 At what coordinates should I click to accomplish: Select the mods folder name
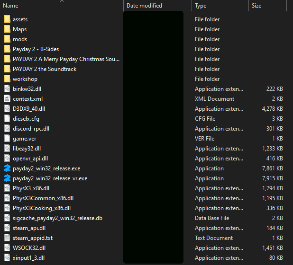[20, 39]
